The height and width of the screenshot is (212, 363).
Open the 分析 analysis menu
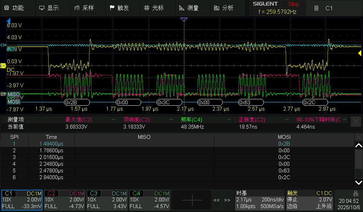pyautogui.click(x=224, y=8)
